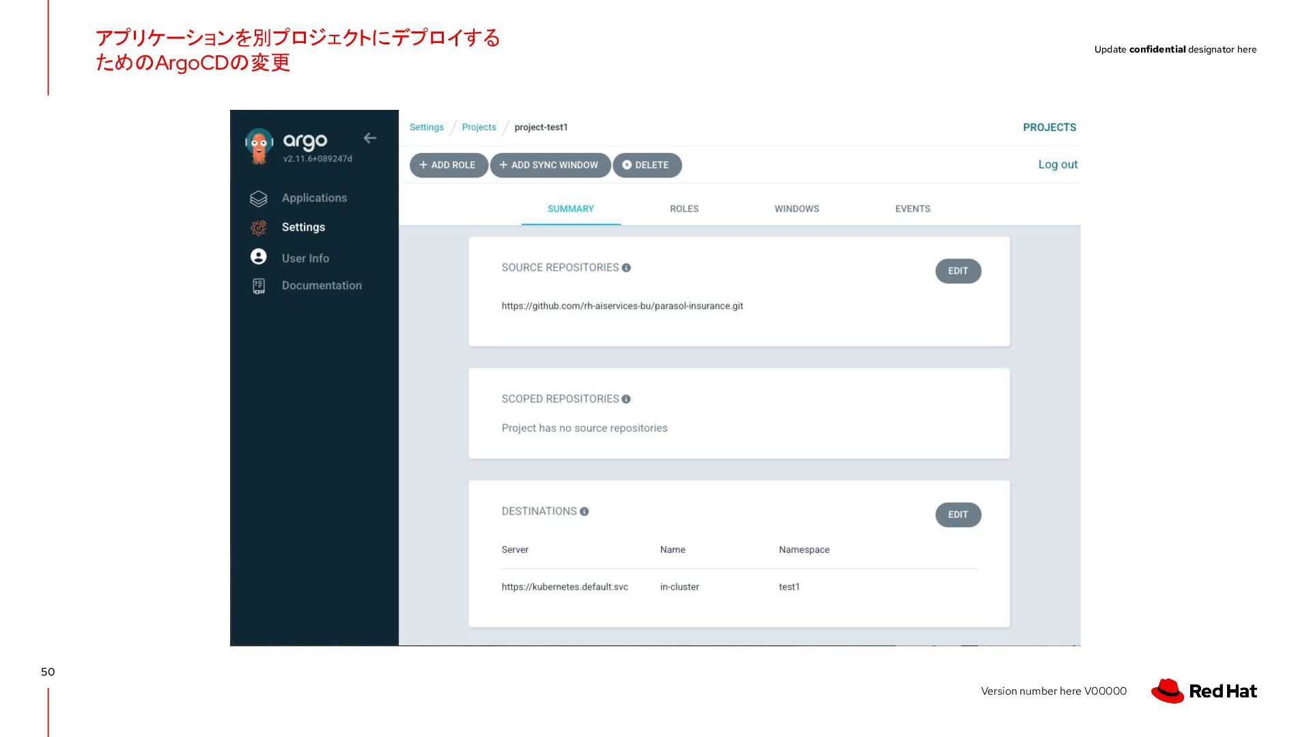Viewport: 1311px width, 737px height.
Task: Click the Argo version v2.11.6+089247d text
Action: (318, 159)
